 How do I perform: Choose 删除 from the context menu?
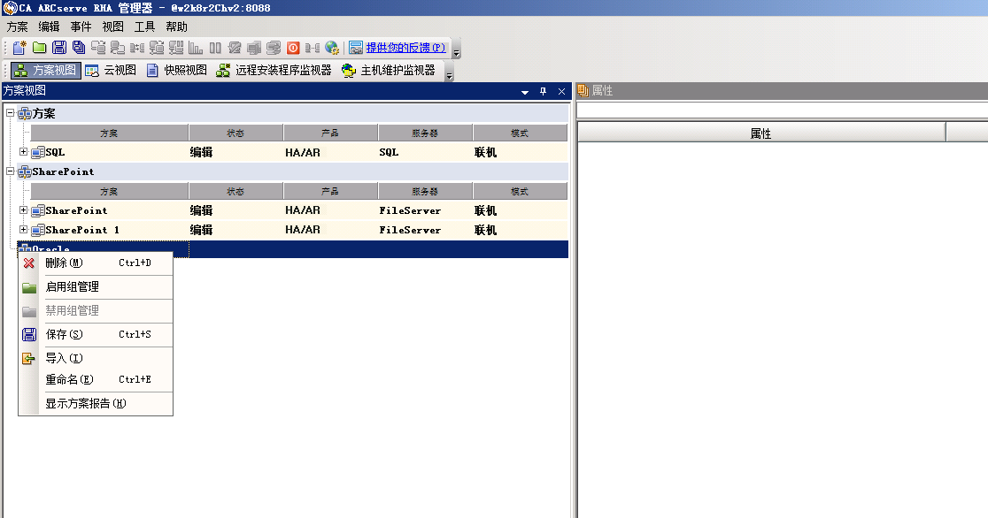[62, 263]
